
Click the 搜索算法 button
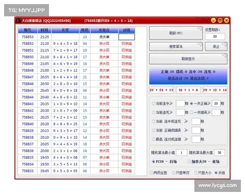pyautogui.click(x=176, y=47)
